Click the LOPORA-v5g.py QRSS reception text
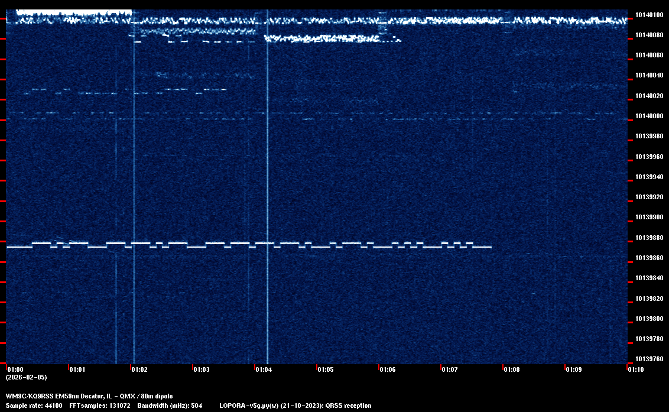Screen dimensions: 669x412 click(x=295, y=405)
